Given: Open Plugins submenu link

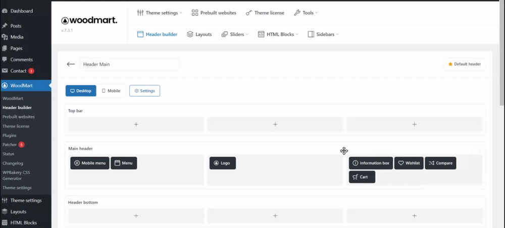Looking at the screenshot, I should coord(9,135).
